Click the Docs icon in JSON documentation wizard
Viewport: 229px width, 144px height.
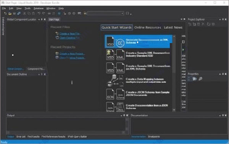120,107
